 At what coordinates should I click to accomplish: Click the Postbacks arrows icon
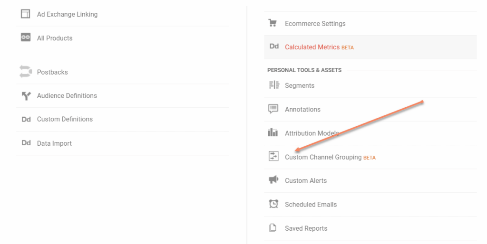pos(26,72)
